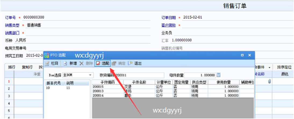Image resolution: width=294 pixels, height=119 pixels.
Task: Click the 说明 column header
Action: 77,83
